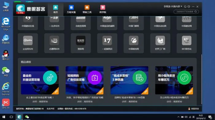The height and width of the screenshot is (120, 215).
Task: Open the 用小程序卖货 course thumbnail
Action: (x=174, y=80)
